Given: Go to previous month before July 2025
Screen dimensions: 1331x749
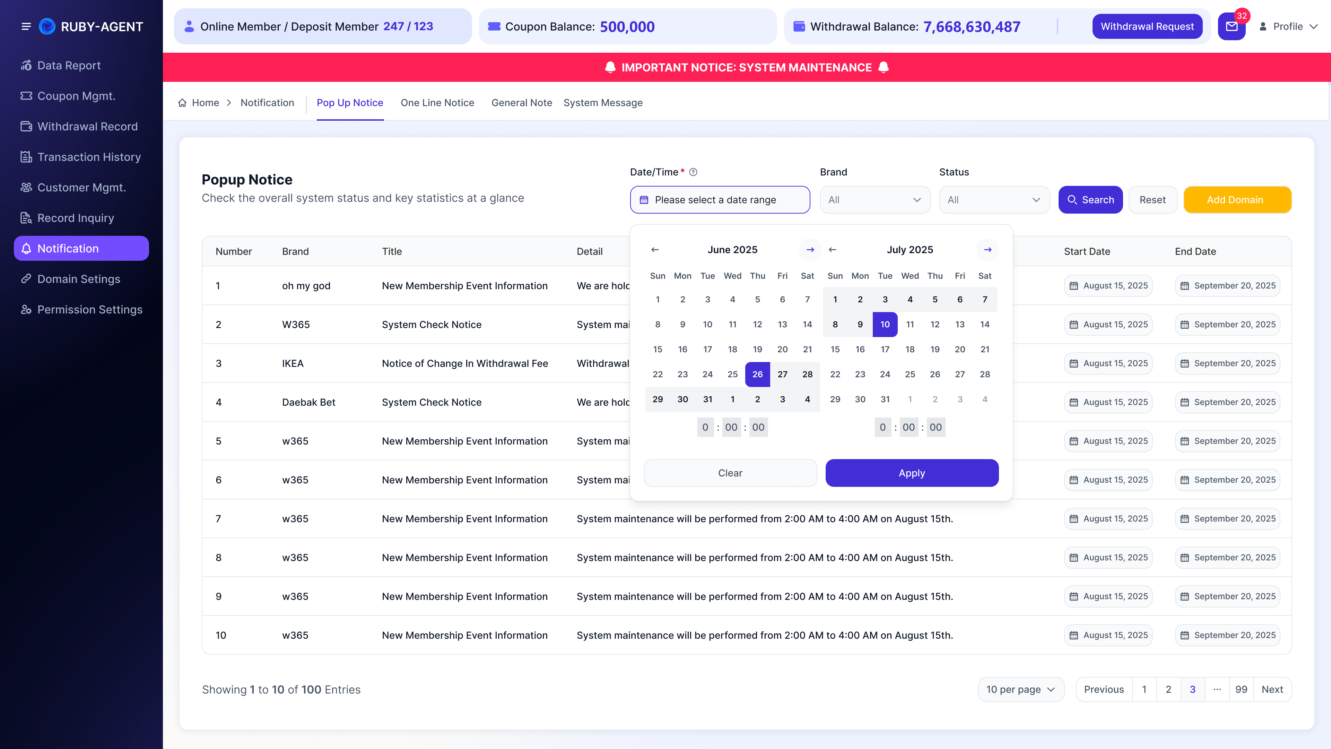Looking at the screenshot, I should (832, 250).
